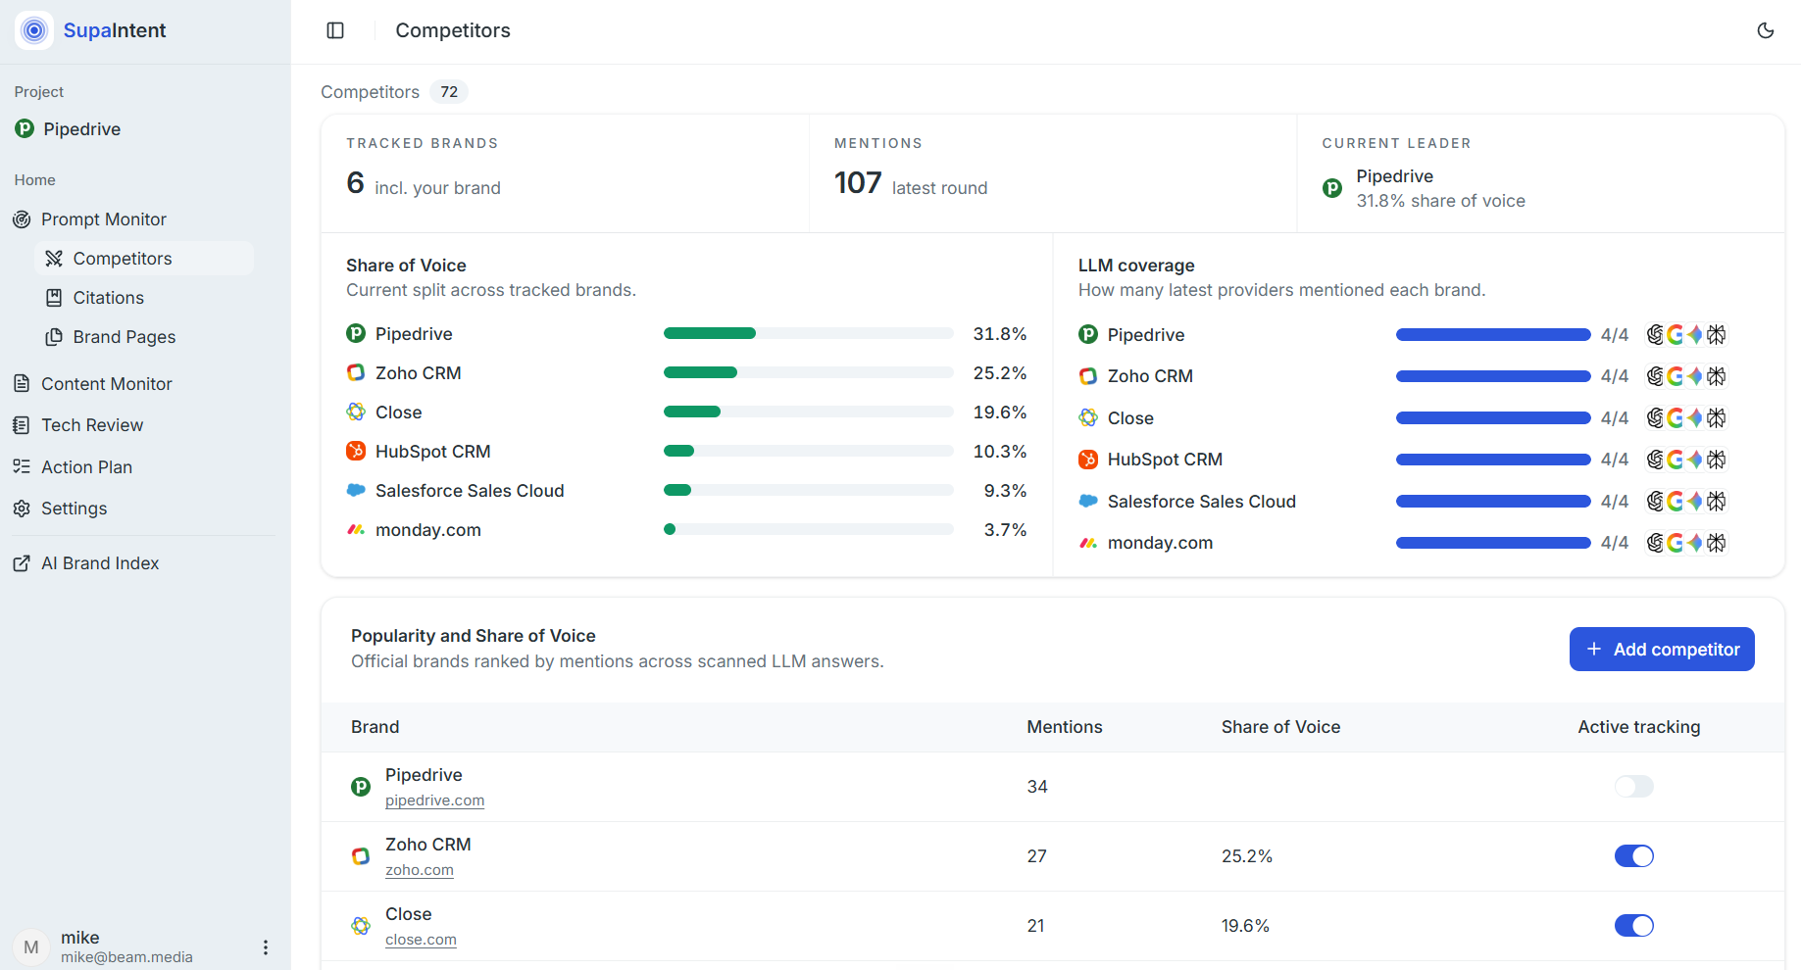Click HubSpot CRM logo in Share of Voice list
Image resolution: width=1801 pixels, height=970 pixels.
(356, 452)
